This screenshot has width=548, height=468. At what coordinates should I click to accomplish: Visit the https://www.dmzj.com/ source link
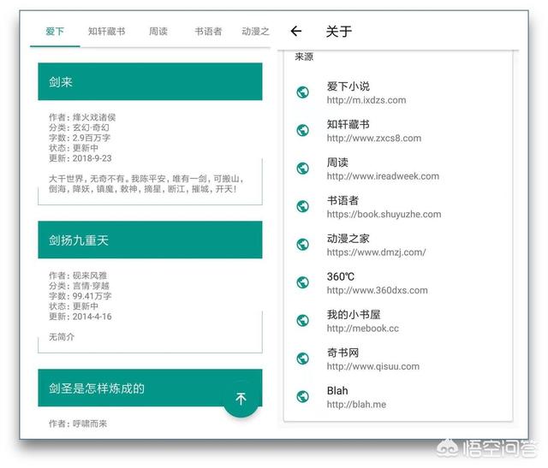(x=376, y=252)
